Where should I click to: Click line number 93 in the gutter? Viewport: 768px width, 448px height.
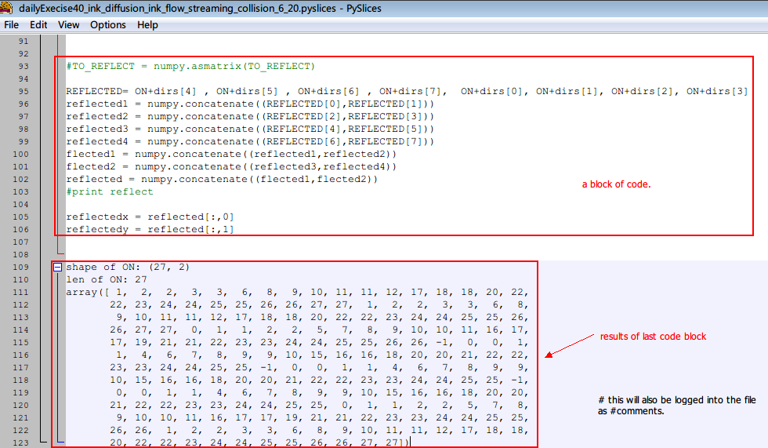[x=24, y=66]
